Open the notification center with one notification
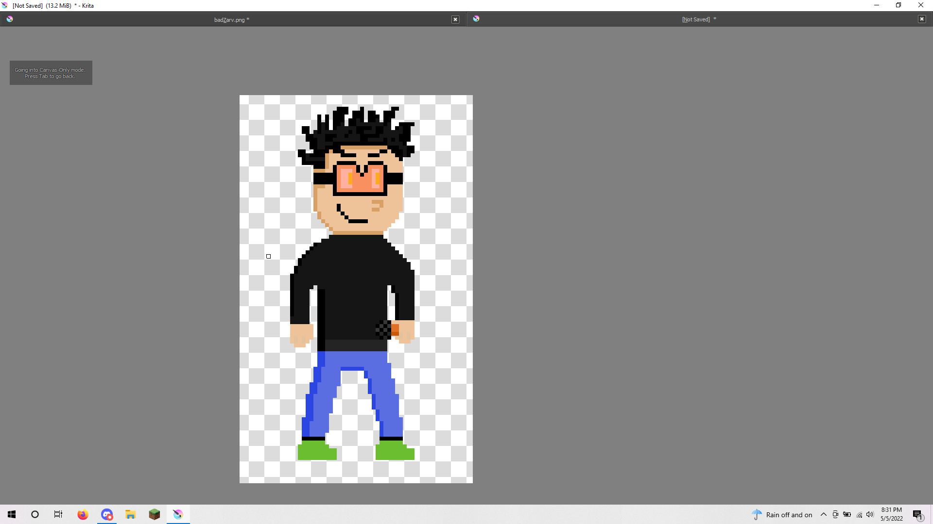The height and width of the screenshot is (524, 933). [917, 514]
